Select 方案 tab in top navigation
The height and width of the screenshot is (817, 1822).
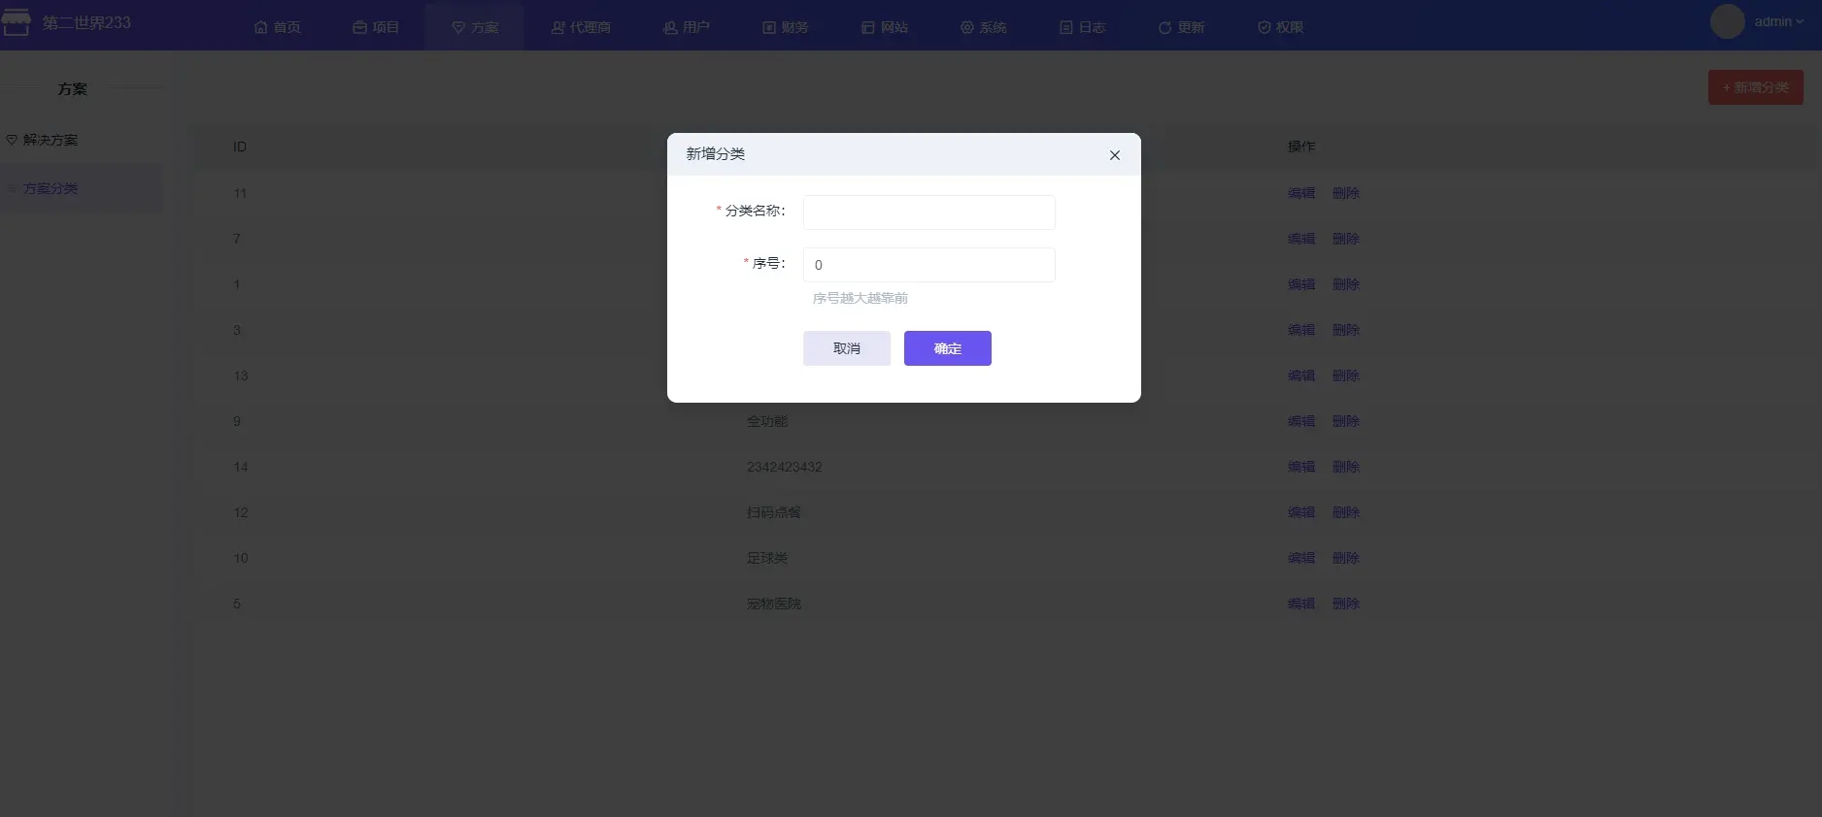(475, 27)
